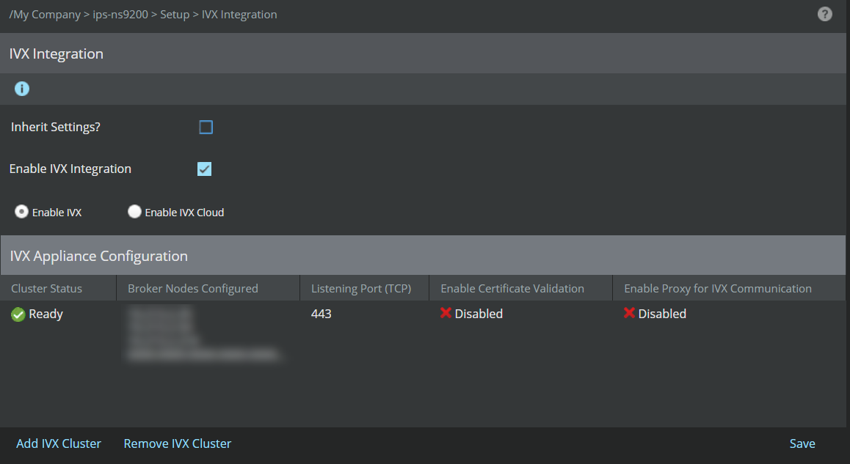
Task: Click Disabled under Enable Proxy column
Action: point(662,314)
